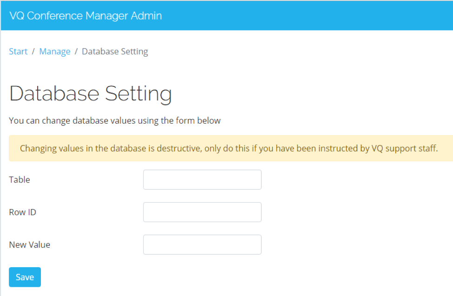
Task: Focus the New Value input field
Action: 202,244
